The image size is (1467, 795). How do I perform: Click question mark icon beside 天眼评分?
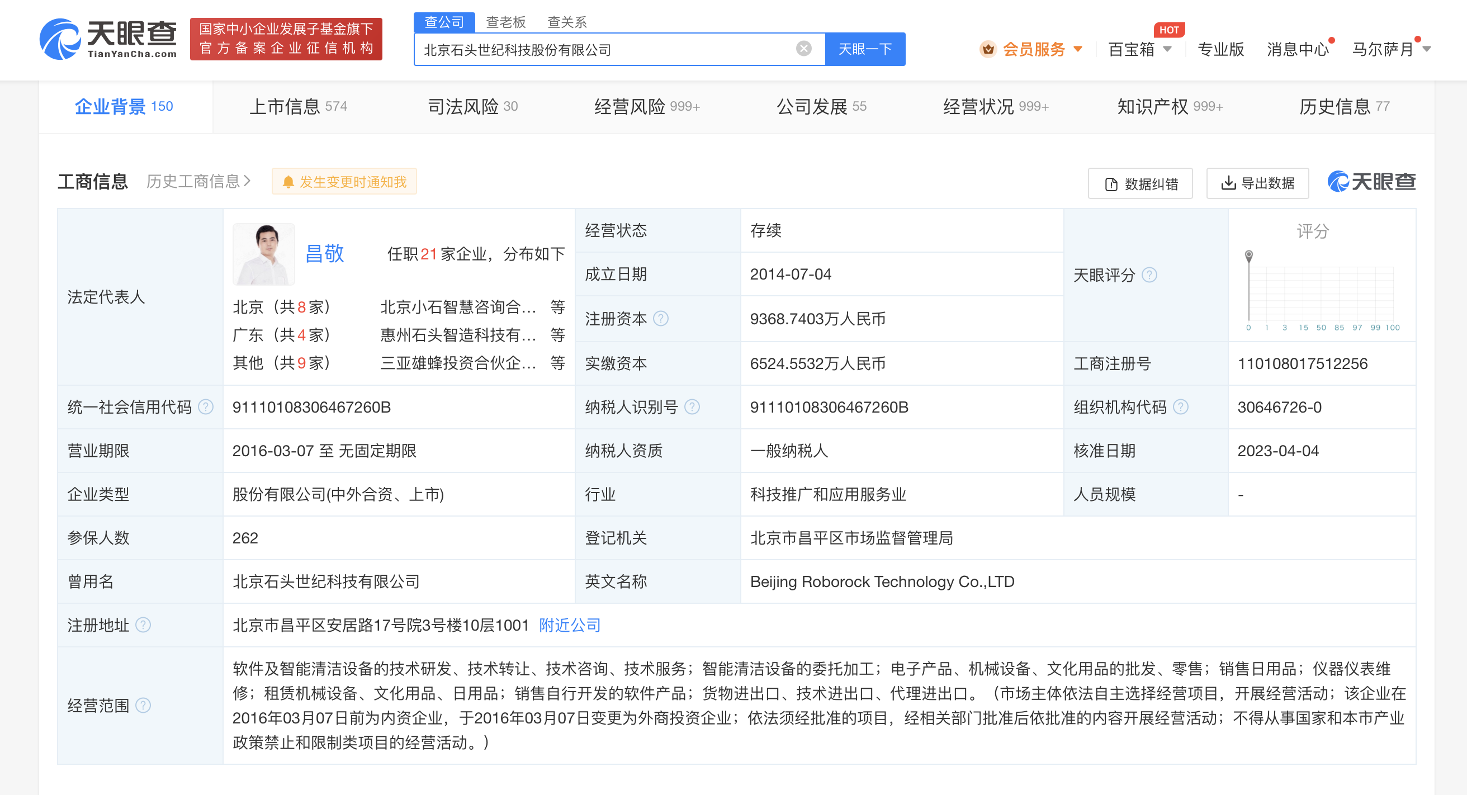(x=1151, y=275)
